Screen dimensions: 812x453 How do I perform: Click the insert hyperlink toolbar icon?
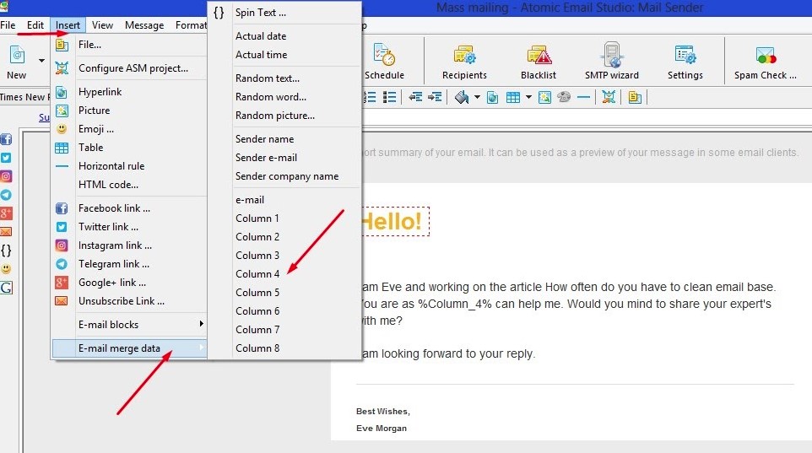click(492, 97)
